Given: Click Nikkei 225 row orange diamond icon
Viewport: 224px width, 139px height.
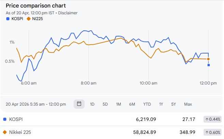Looking at the screenshot, I should pos(5,132).
